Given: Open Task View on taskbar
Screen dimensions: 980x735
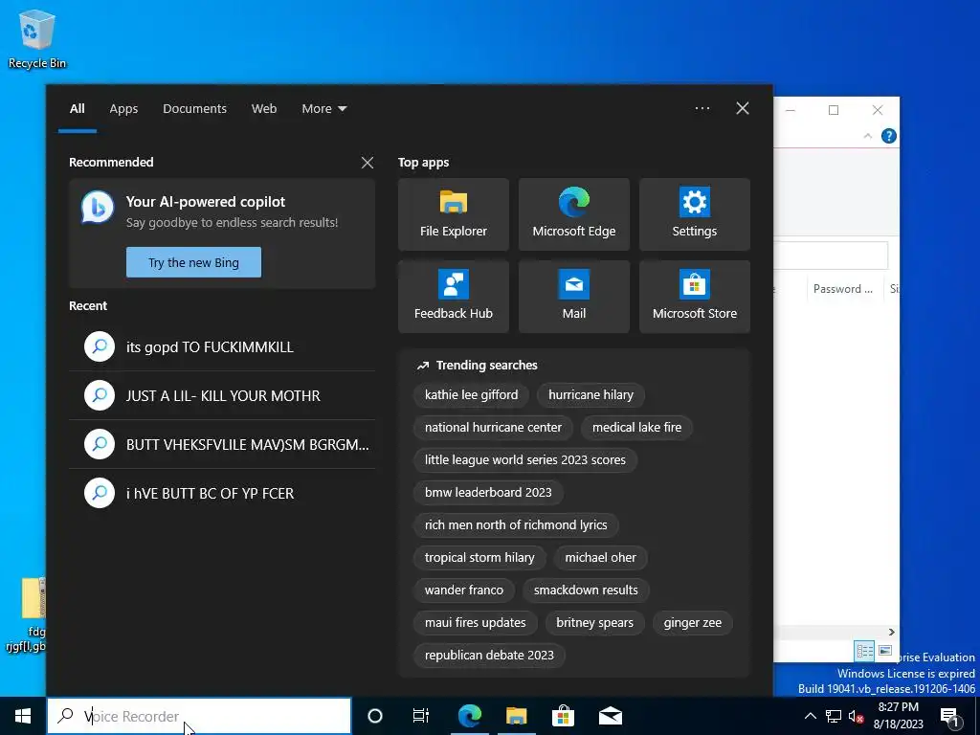Looking at the screenshot, I should (421, 716).
